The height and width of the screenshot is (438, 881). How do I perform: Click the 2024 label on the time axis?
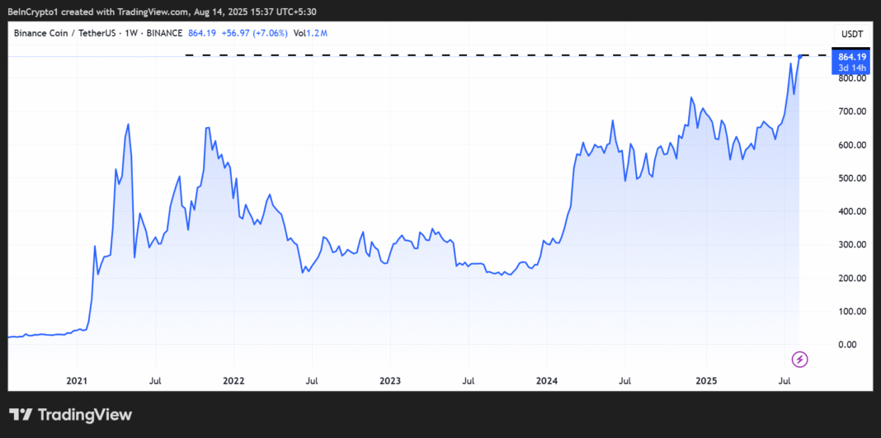(x=546, y=381)
